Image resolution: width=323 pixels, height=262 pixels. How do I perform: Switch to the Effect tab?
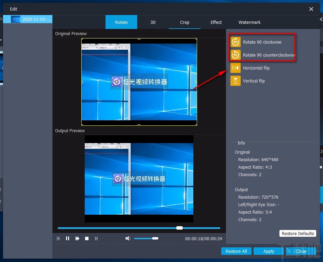pos(216,22)
